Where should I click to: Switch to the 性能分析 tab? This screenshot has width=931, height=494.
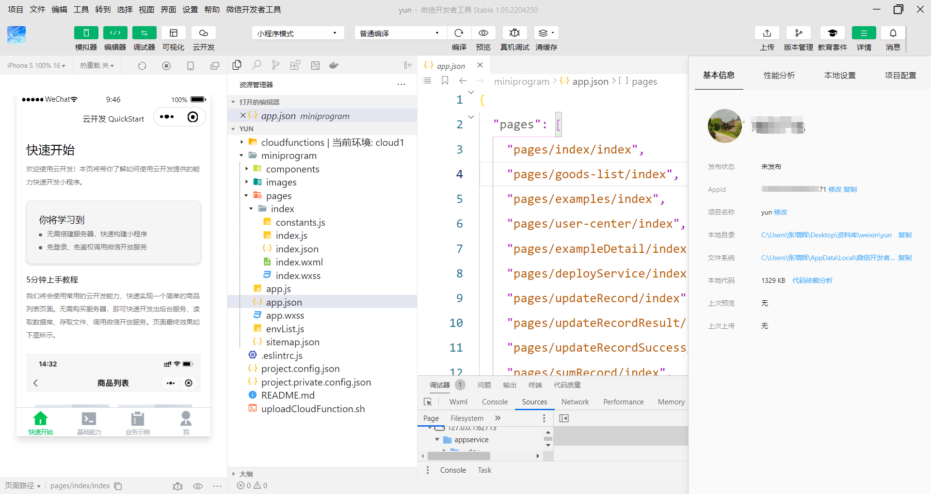[x=779, y=76]
